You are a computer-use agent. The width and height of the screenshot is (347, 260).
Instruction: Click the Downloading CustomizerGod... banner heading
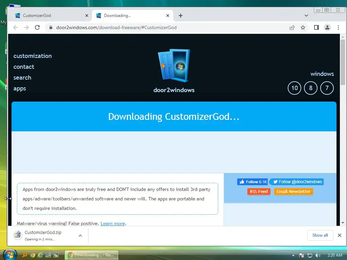pos(174,116)
